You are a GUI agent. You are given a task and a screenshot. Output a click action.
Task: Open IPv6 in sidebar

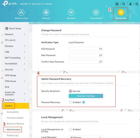(x=7, y=87)
